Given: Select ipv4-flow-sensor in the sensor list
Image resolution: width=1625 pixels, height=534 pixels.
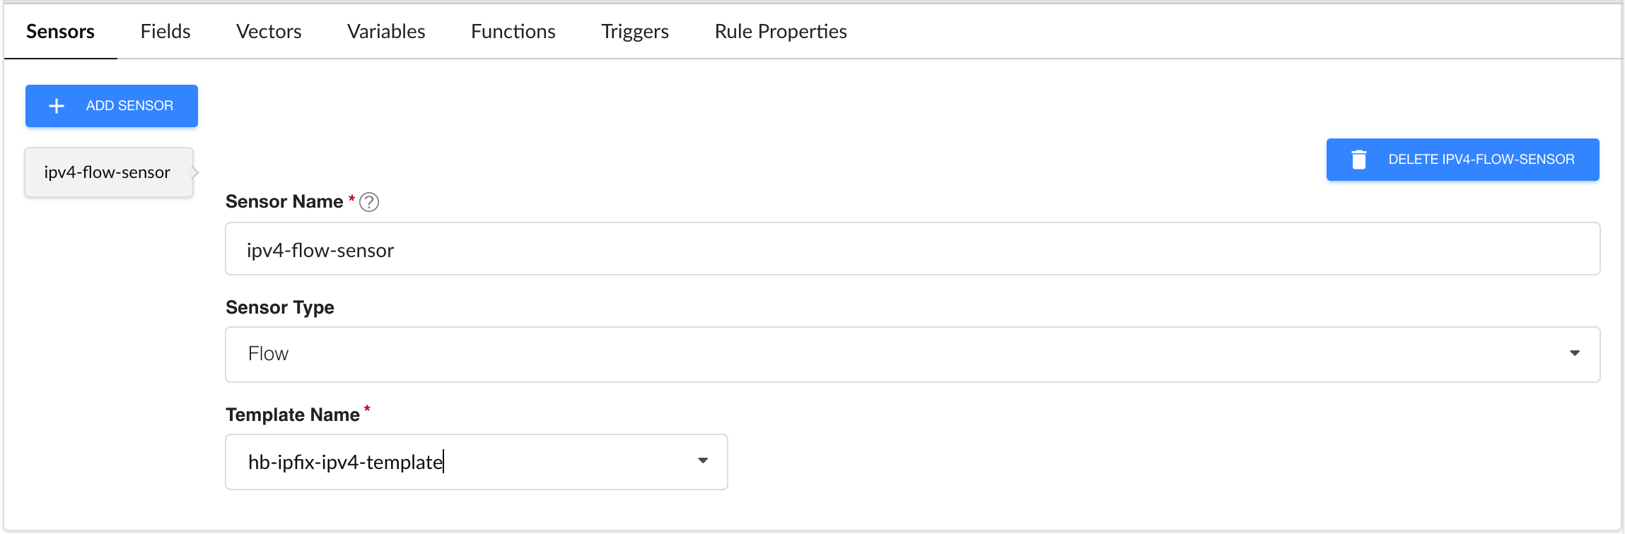Looking at the screenshot, I should (x=107, y=172).
